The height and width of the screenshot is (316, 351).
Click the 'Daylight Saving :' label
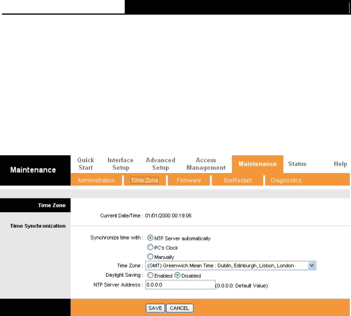(x=124, y=275)
